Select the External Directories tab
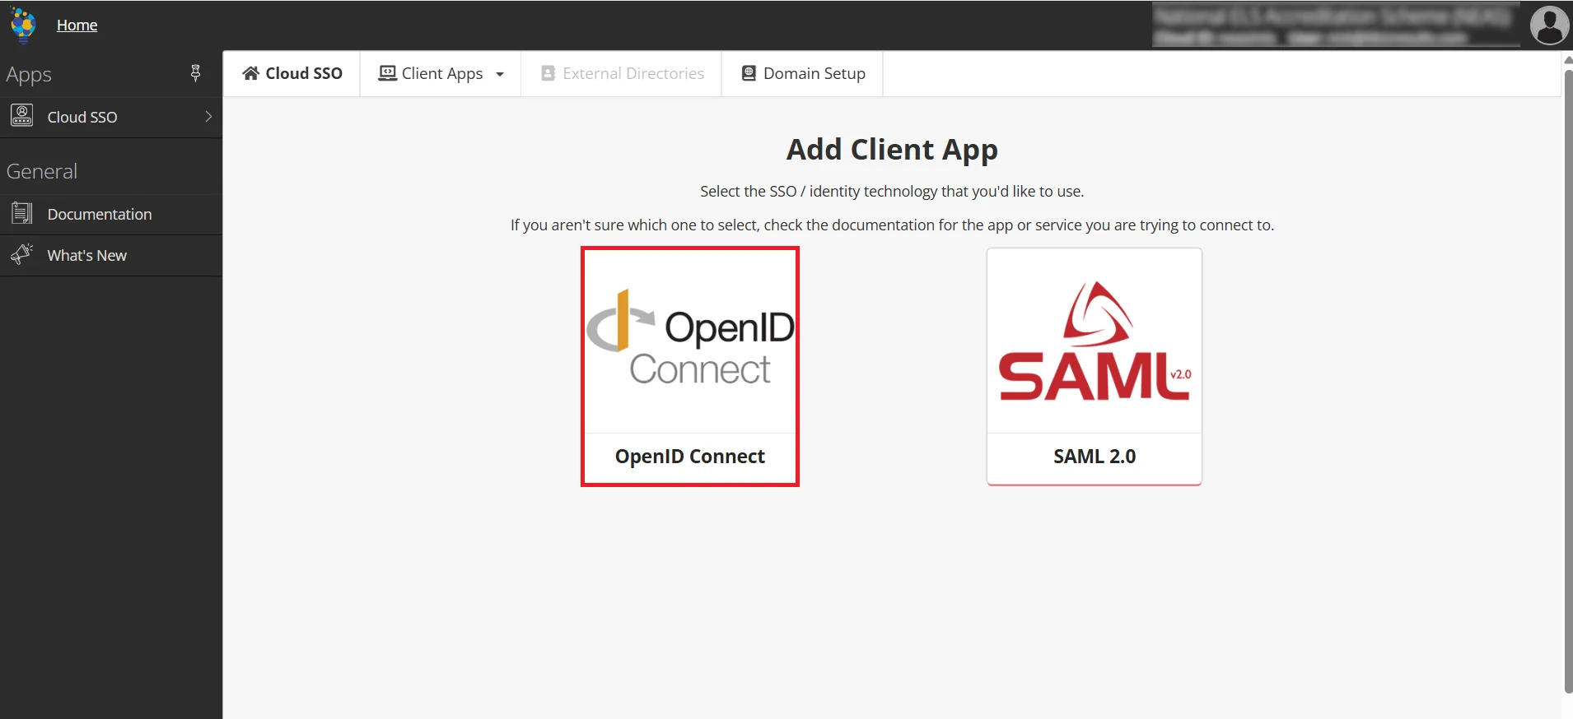 pyautogui.click(x=622, y=73)
